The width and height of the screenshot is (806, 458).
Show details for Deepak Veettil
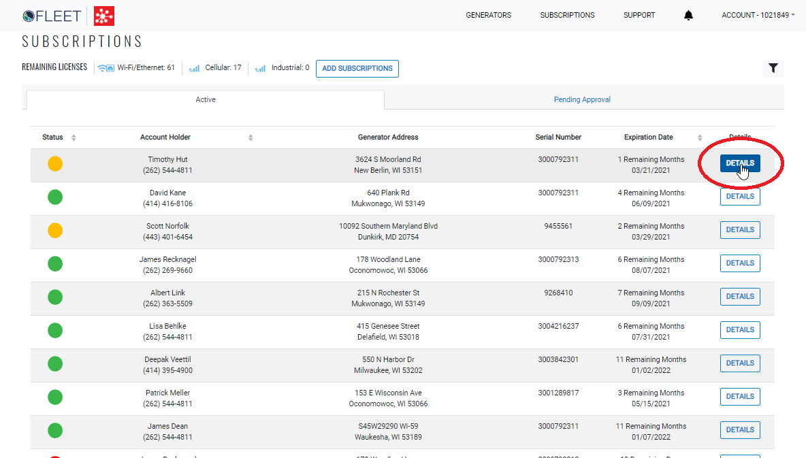(740, 363)
